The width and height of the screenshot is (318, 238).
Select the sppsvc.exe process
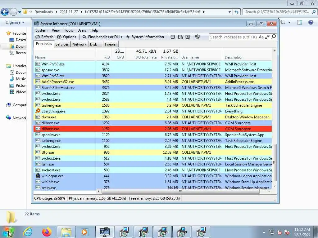pyautogui.click(x=152, y=70)
